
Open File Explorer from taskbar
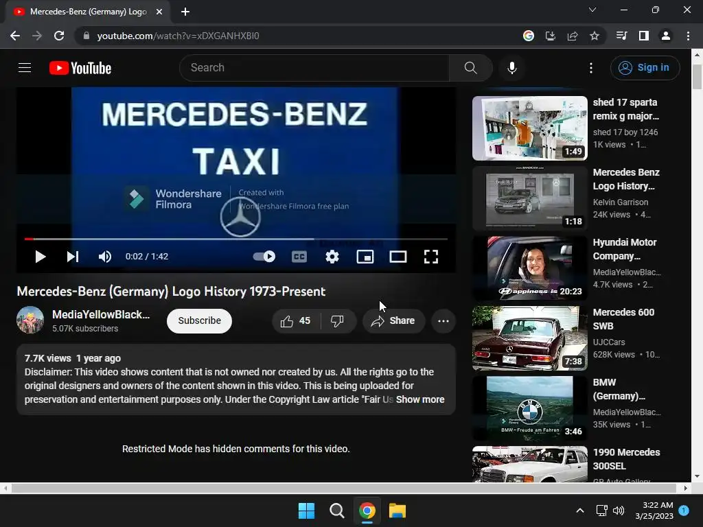[x=397, y=511]
